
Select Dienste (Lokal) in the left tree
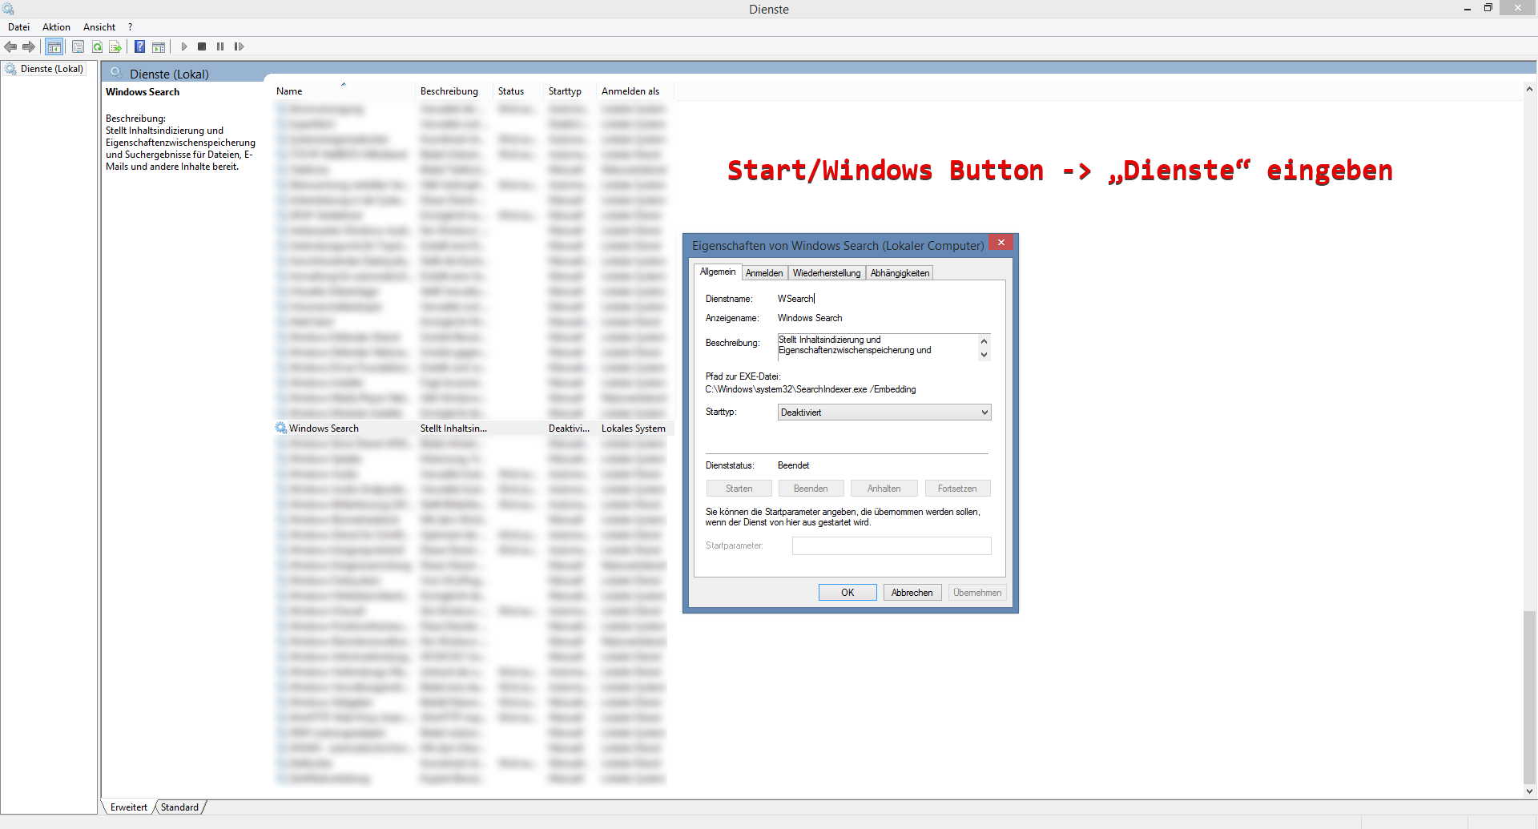(x=51, y=69)
